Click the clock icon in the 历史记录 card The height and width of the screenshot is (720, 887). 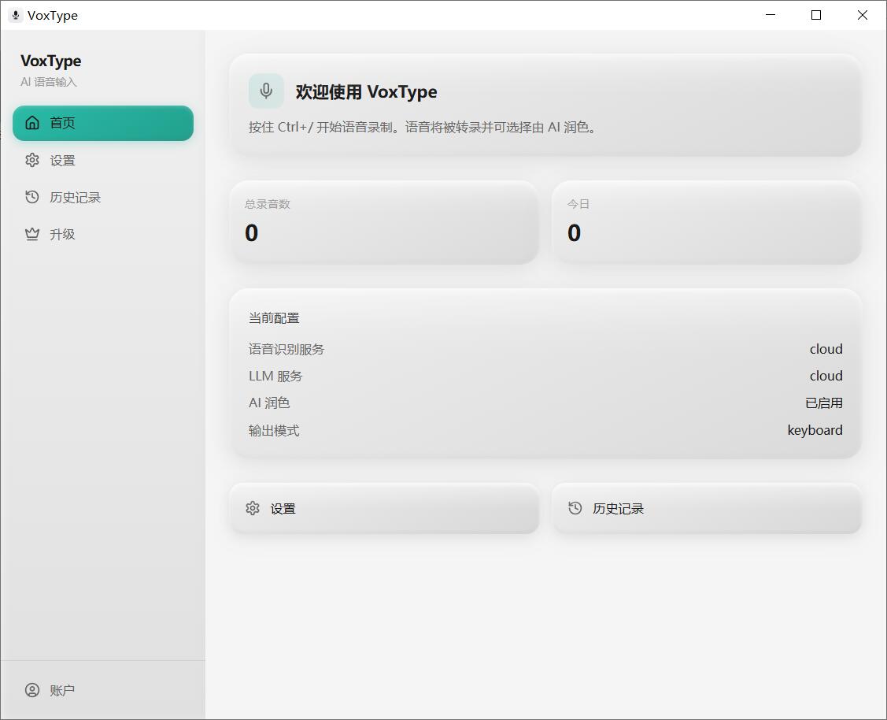[x=575, y=508]
